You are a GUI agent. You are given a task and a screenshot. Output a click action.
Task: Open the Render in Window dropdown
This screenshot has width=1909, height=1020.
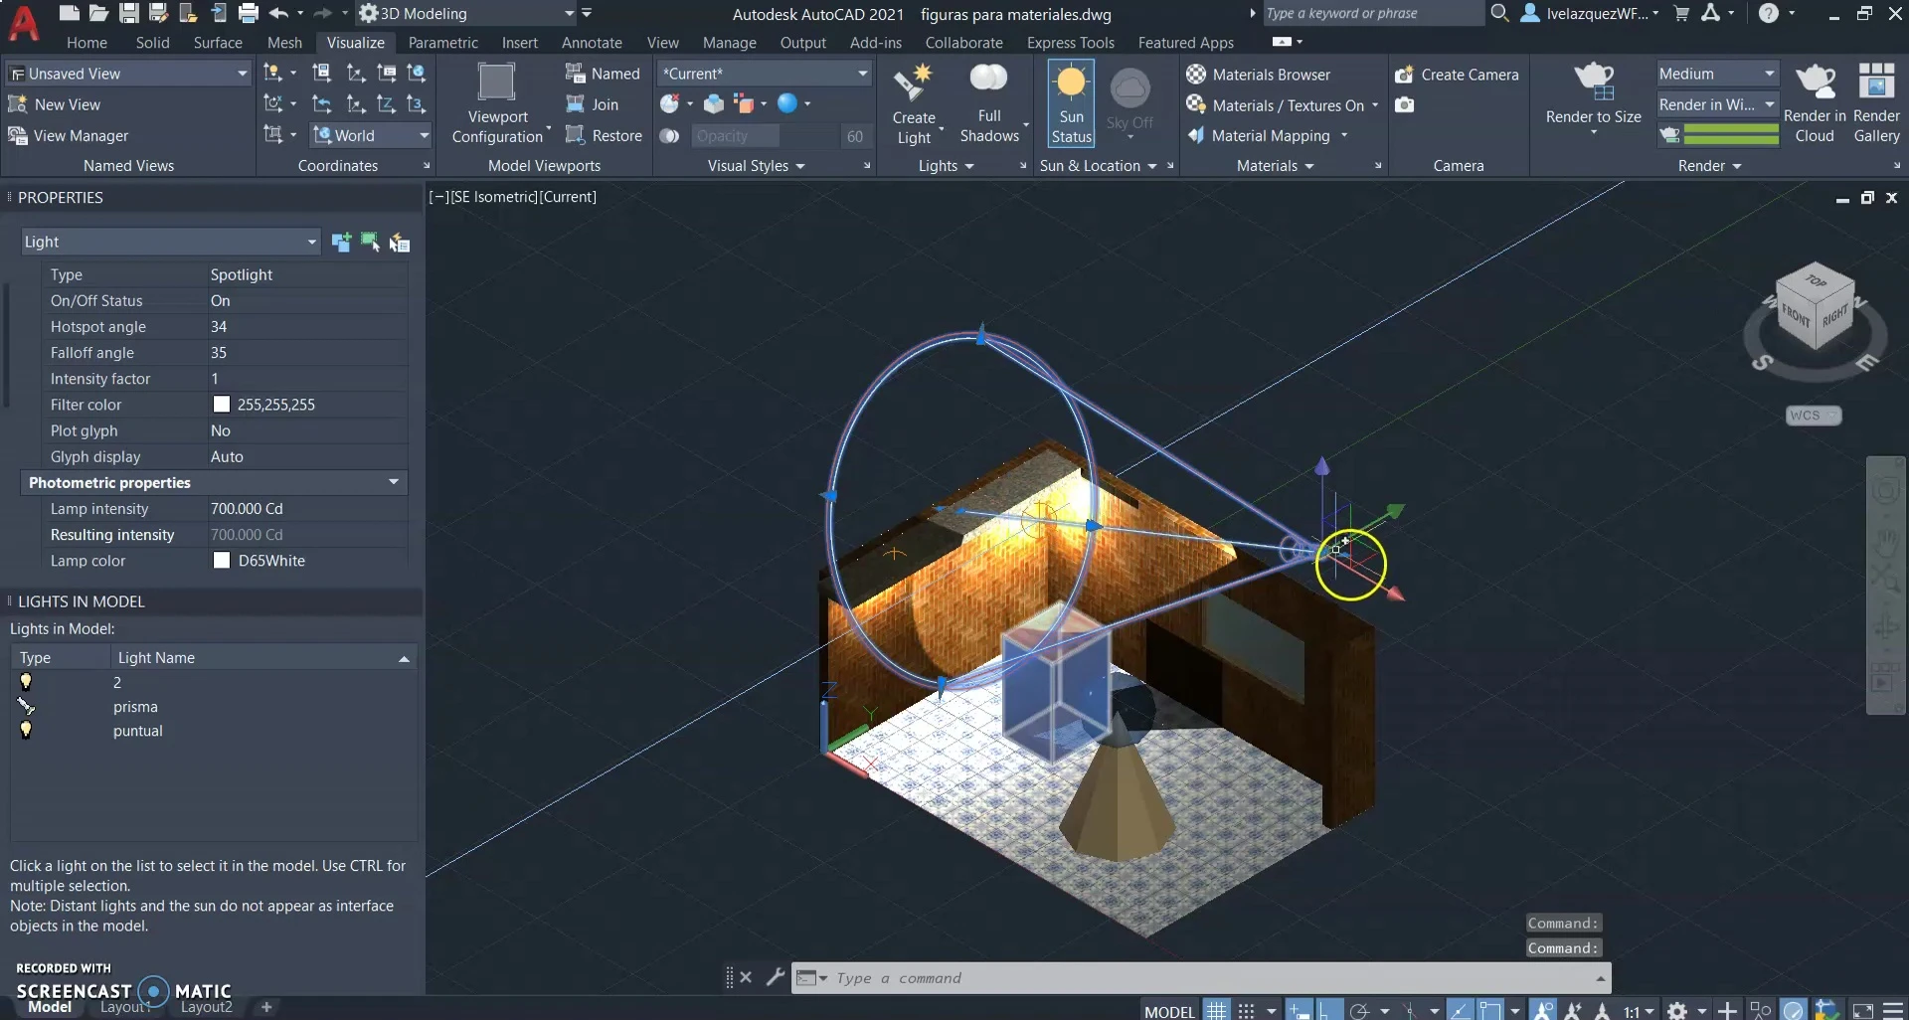tap(1716, 104)
